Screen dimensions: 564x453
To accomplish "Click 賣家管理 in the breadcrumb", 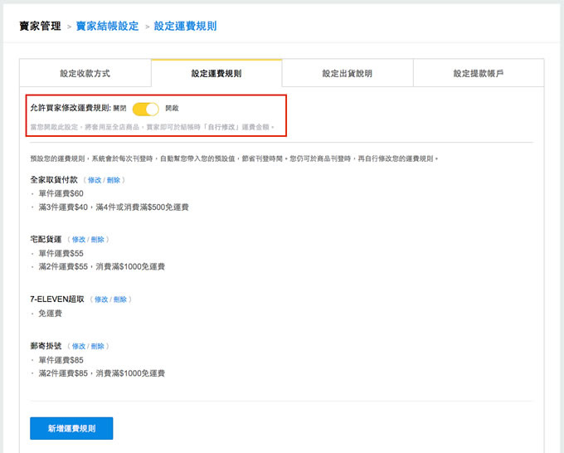I will click(40, 27).
